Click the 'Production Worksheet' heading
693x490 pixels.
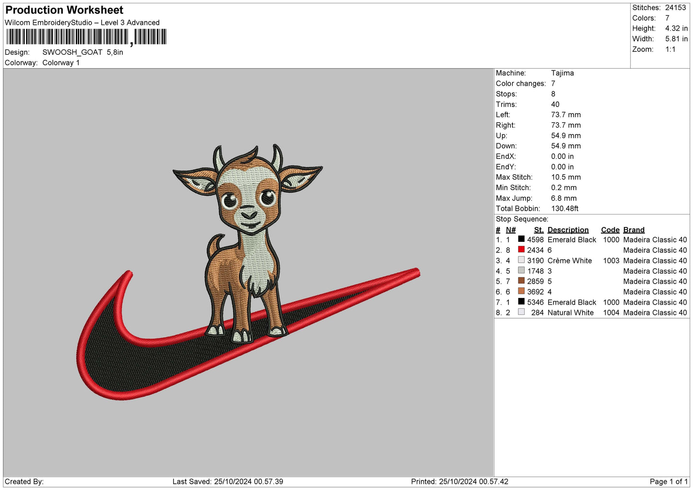point(64,10)
